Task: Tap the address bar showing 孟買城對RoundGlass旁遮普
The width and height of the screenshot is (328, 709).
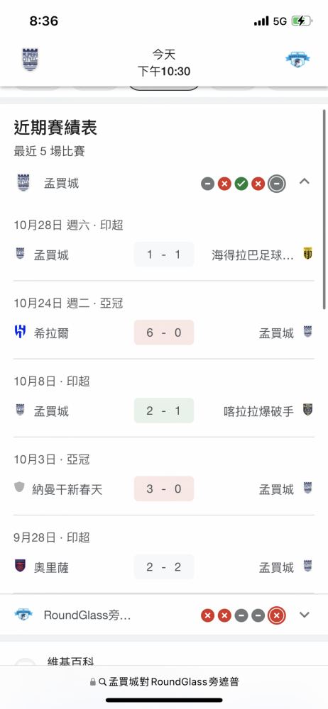Action: (164, 681)
